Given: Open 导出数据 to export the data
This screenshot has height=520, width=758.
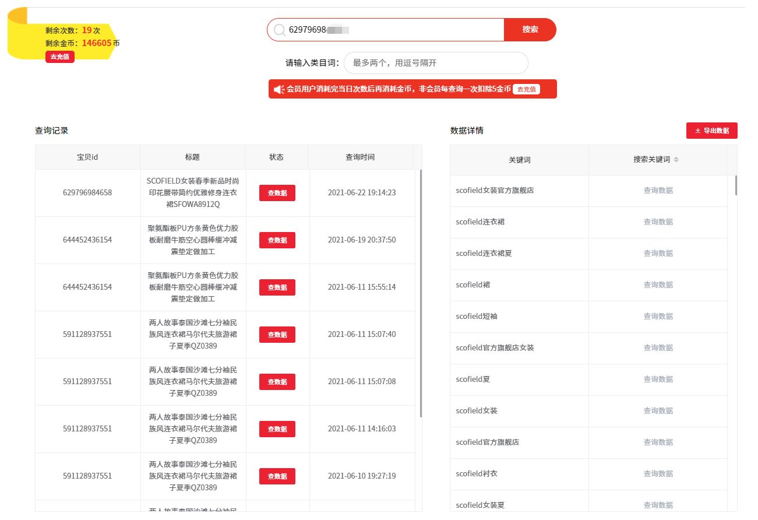Looking at the screenshot, I should tap(711, 130).
